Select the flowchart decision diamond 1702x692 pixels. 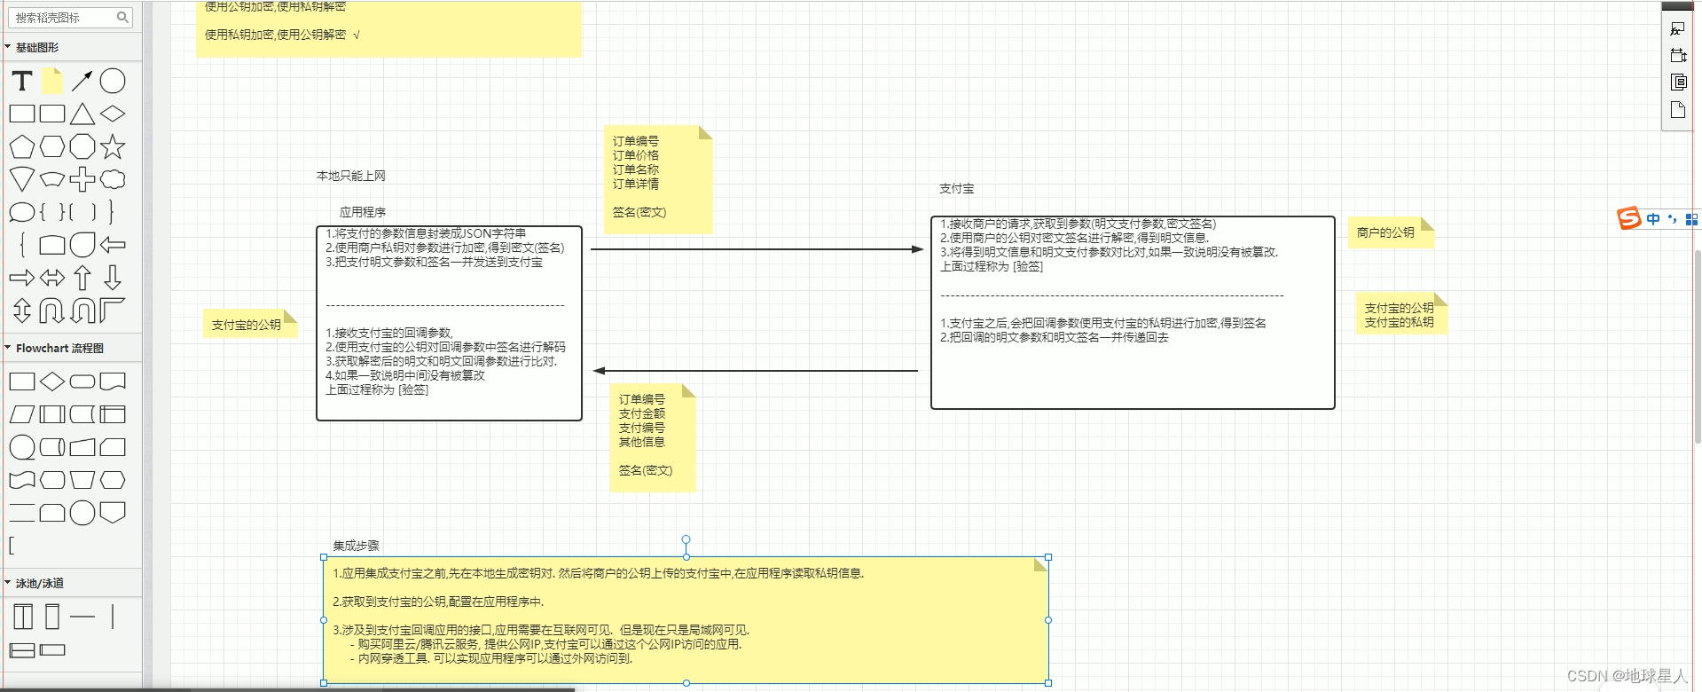pyautogui.click(x=52, y=381)
